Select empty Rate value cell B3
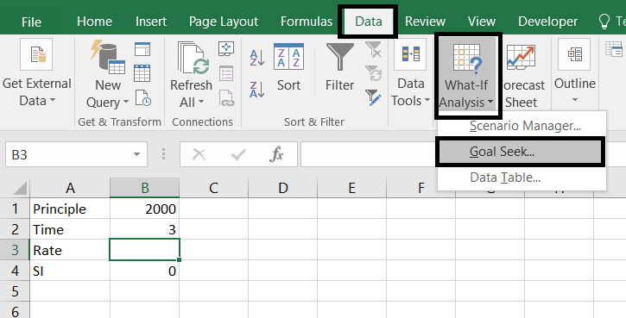This screenshot has height=318, width=626. (x=144, y=250)
